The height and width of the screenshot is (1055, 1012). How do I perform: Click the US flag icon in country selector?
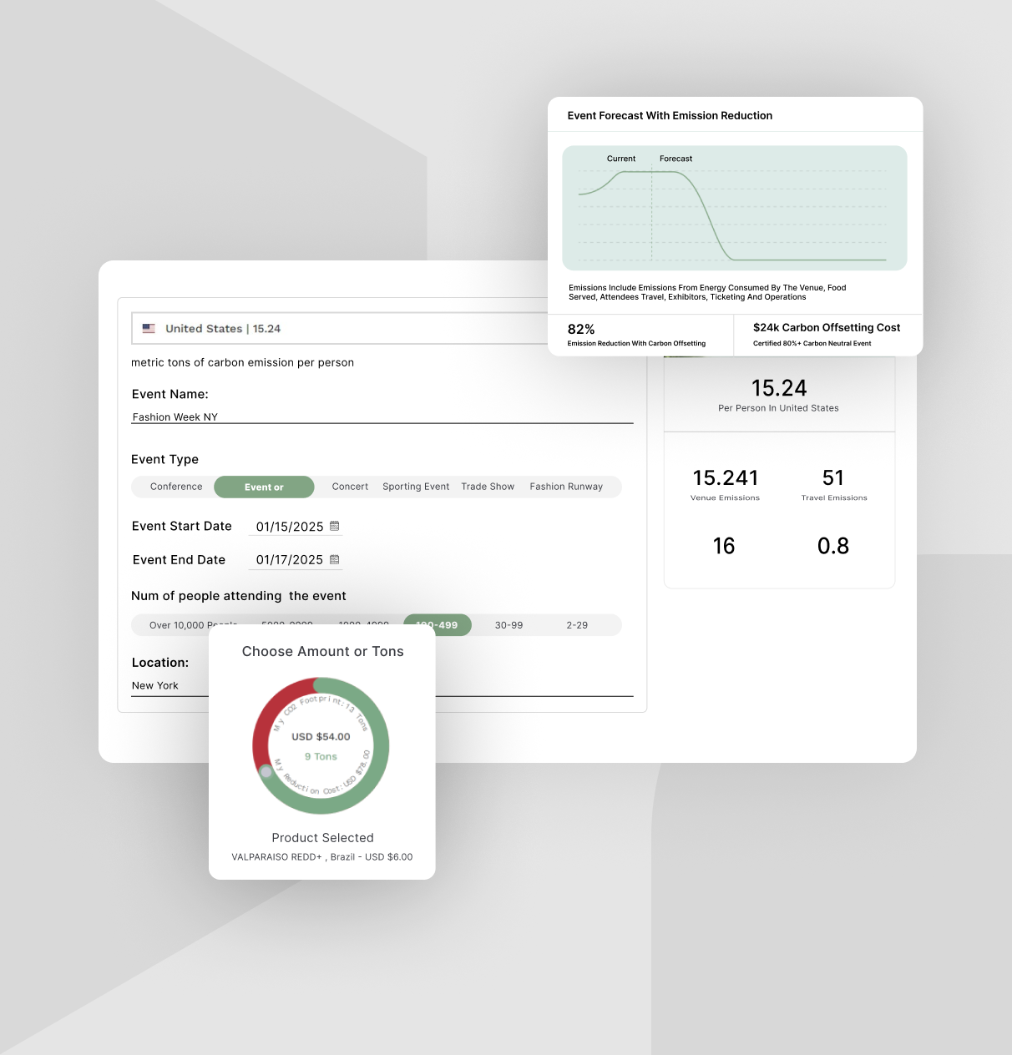click(x=149, y=329)
